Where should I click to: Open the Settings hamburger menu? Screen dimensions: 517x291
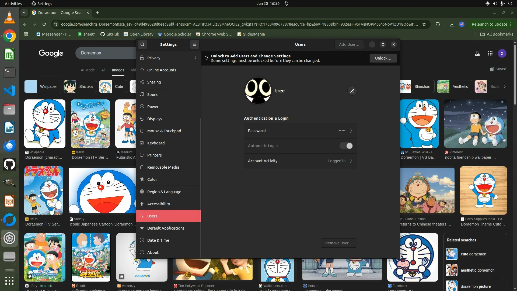click(194, 44)
